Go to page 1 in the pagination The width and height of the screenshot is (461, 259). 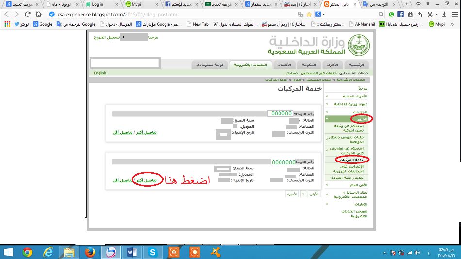click(x=303, y=194)
